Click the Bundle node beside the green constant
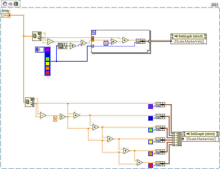220x169 pixels. [160, 128]
